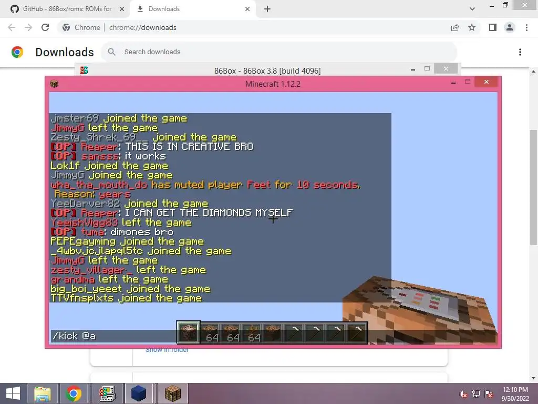Minimize the 86Box window
The width and height of the screenshot is (538, 404).
pos(413,69)
